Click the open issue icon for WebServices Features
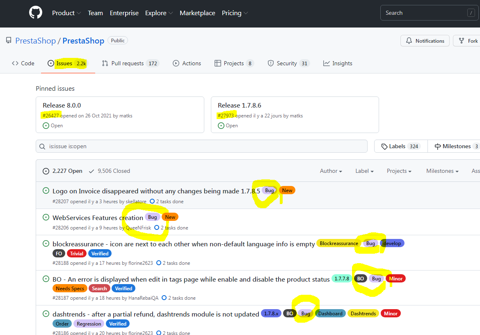Viewport: 480px width, 335px height. click(x=46, y=218)
